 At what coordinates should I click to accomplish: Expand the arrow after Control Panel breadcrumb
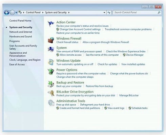[43, 12]
